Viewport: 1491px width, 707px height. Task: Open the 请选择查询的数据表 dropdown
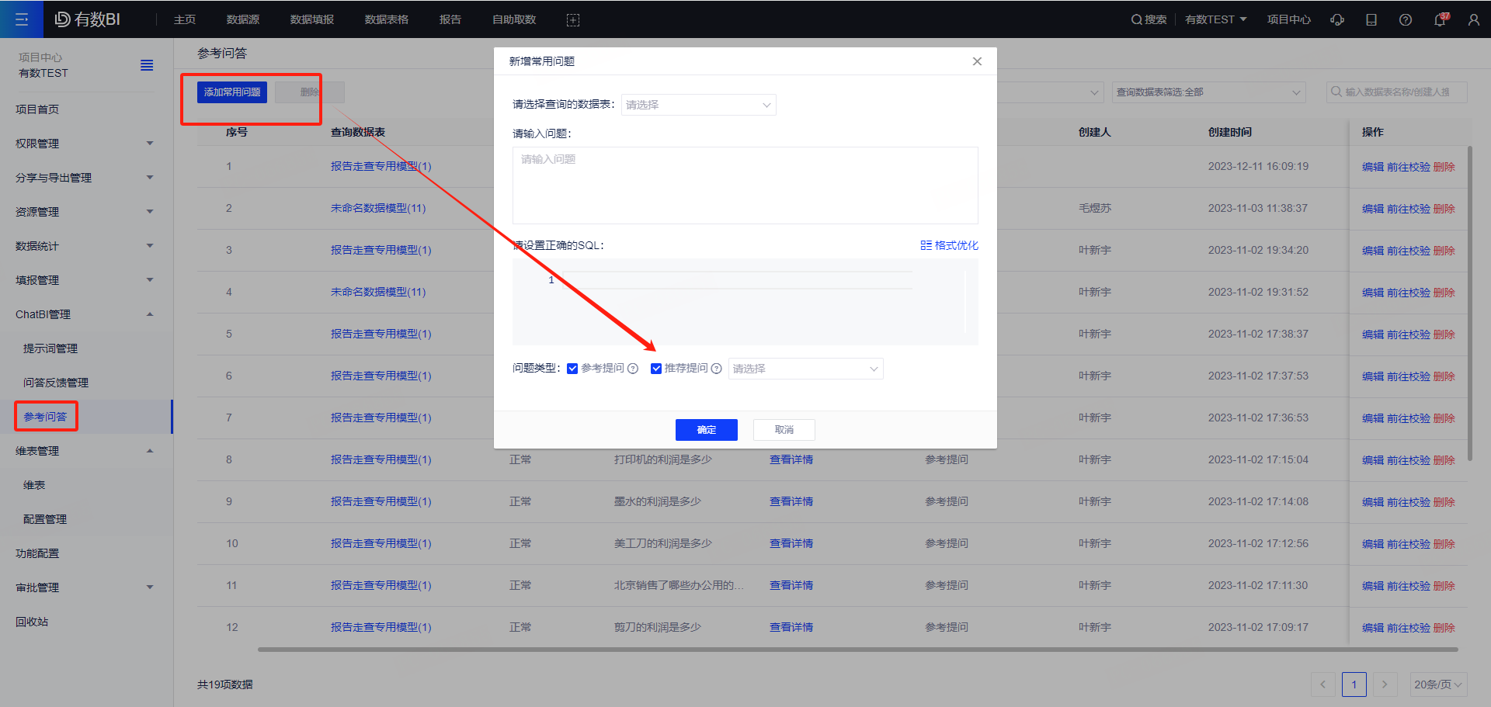[698, 105]
